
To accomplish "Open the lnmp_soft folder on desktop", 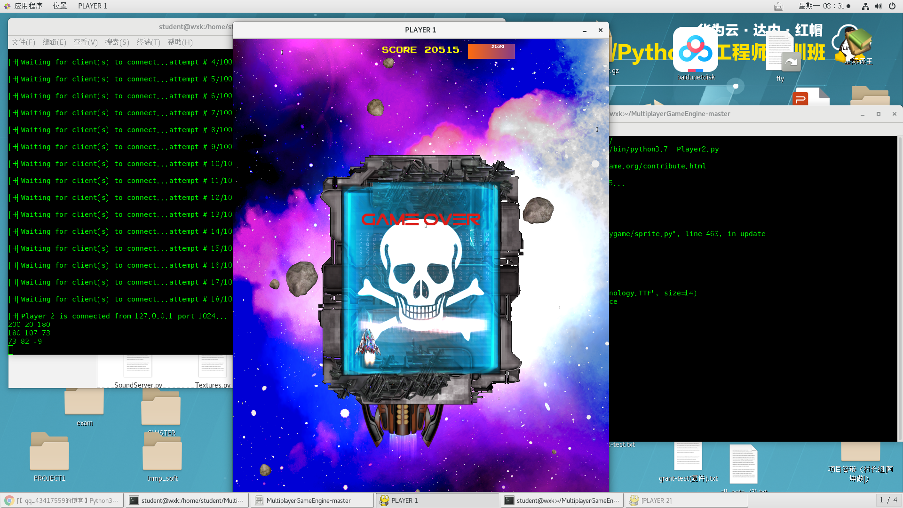I will click(162, 457).
